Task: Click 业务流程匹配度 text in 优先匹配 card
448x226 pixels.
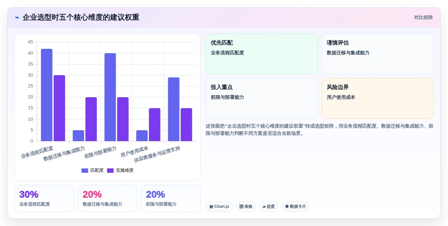Action: 227,53
